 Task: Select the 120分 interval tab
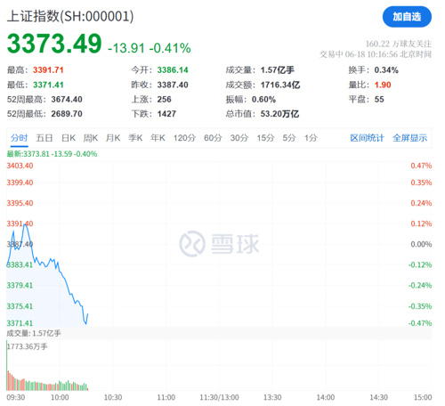click(x=184, y=138)
